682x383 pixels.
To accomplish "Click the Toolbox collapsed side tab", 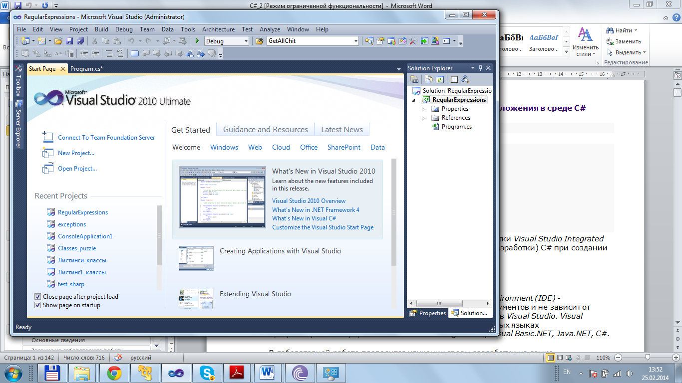I will point(18,81).
